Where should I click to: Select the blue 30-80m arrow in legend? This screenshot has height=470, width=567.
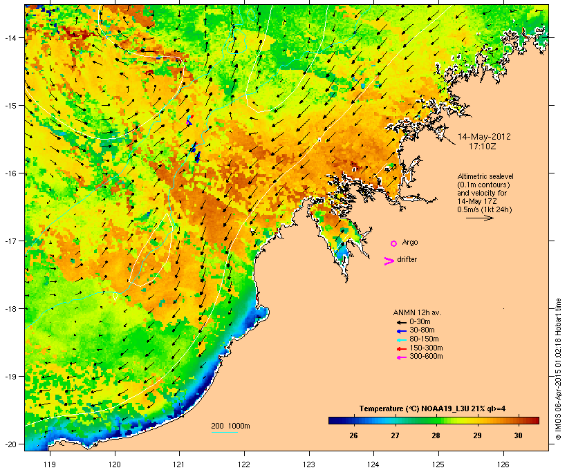(x=401, y=331)
